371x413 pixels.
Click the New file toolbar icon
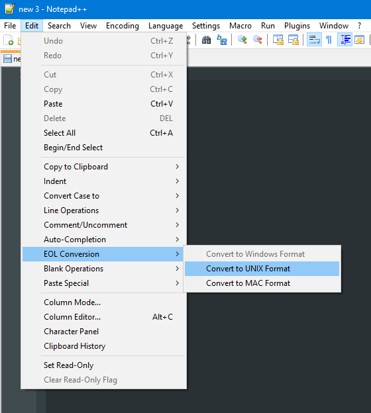[9, 40]
